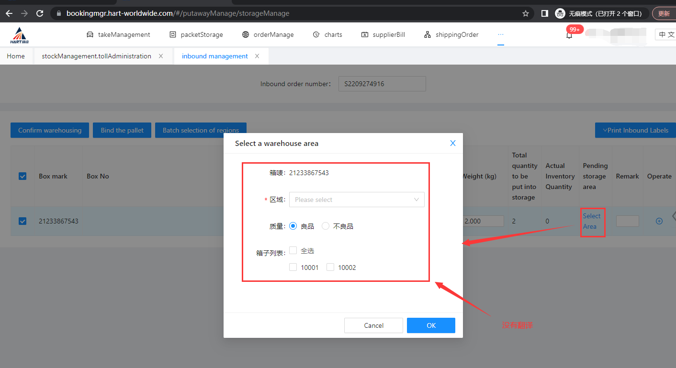Select the 不良品 radio button
This screenshot has width=676, height=368.
tap(326, 226)
